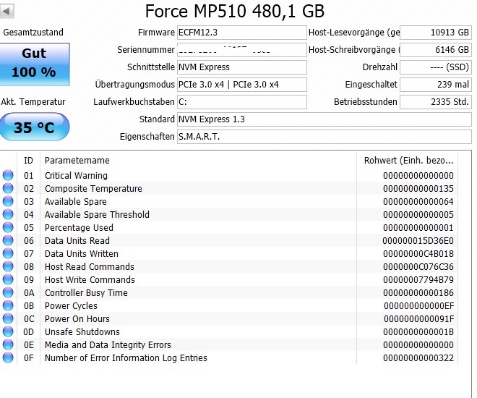Screen dimensions: 477x398
Task: Click the status orb beside Host Read Commands
Action: point(8,266)
